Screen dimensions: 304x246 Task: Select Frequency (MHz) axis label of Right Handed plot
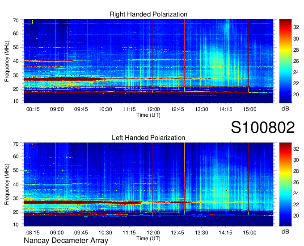pos(7,61)
